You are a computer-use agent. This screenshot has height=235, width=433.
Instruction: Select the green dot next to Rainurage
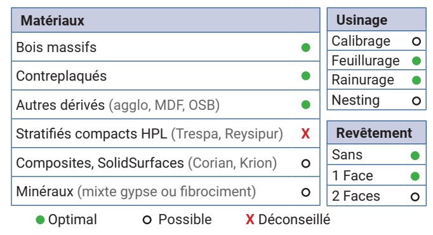click(416, 81)
